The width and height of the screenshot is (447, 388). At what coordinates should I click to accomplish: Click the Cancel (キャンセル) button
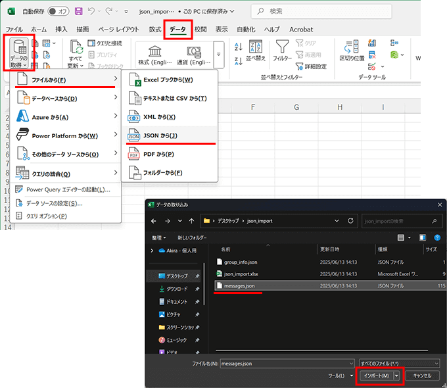(x=422, y=376)
